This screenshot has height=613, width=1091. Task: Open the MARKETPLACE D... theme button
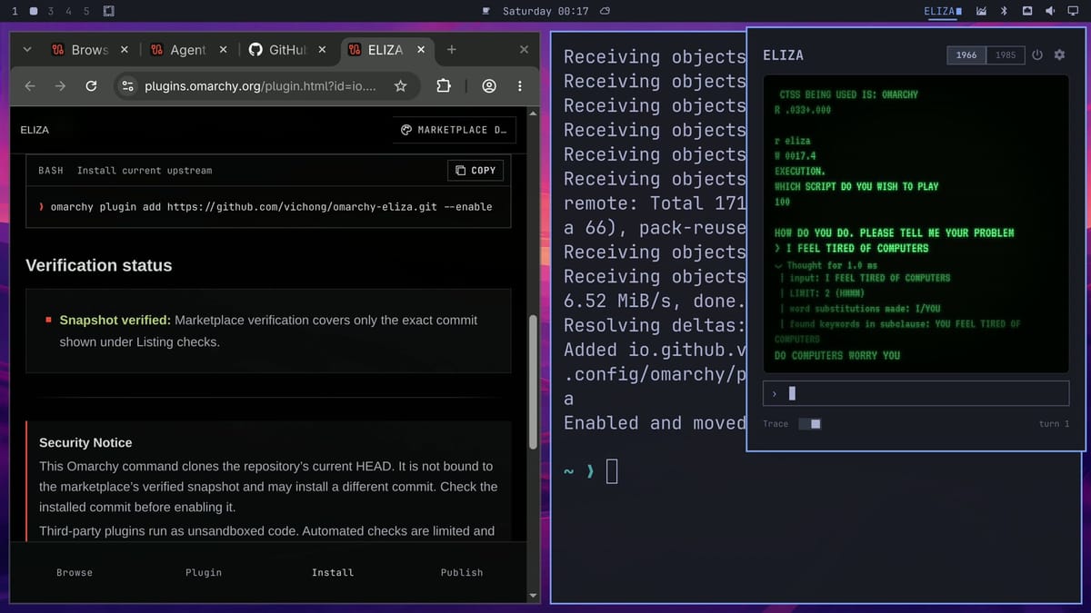pyautogui.click(x=455, y=130)
